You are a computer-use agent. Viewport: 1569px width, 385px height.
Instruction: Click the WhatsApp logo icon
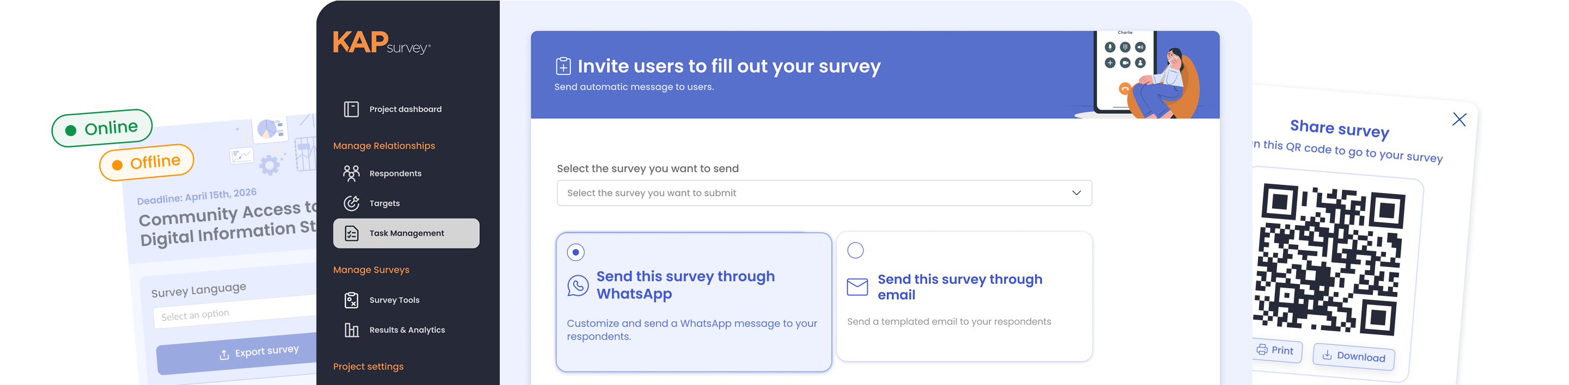coord(578,285)
